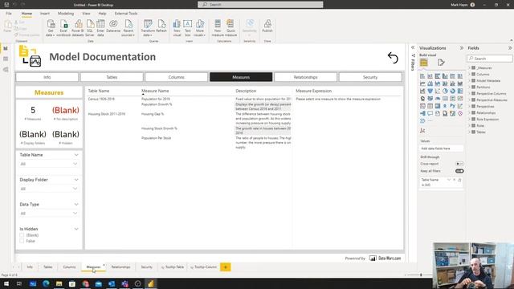This screenshot has width=514, height=289.
Task: Open More visuals in the ribbon
Action: [x=200, y=28]
